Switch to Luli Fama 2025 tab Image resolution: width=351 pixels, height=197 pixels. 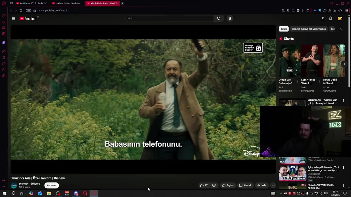pyautogui.click(x=32, y=3)
